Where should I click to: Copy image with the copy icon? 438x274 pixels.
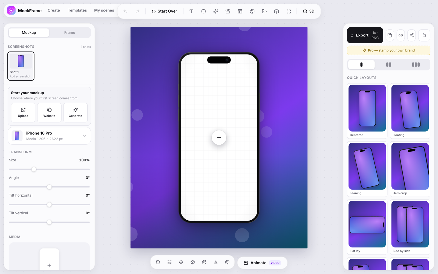390,35
